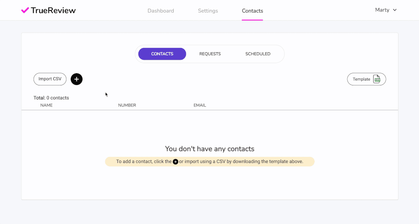The image size is (419, 224).
Task: Click the yellow add-contact hint banner
Action: [x=244, y=162]
